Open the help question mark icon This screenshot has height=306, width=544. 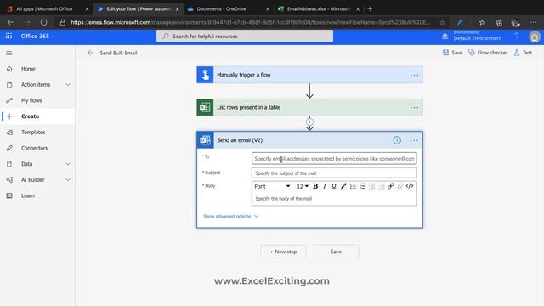coord(517,36)
